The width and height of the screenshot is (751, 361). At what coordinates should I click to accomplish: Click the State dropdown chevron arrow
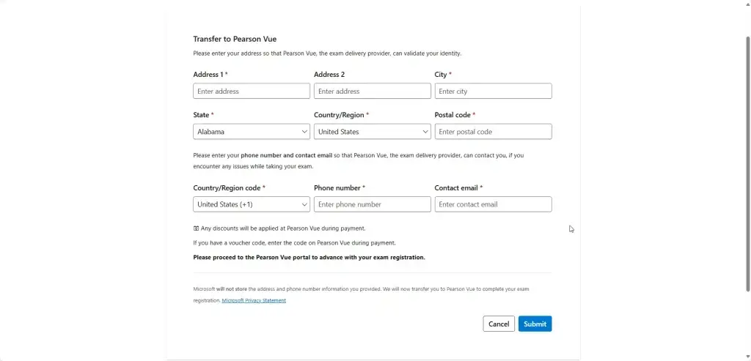[304, 132]
